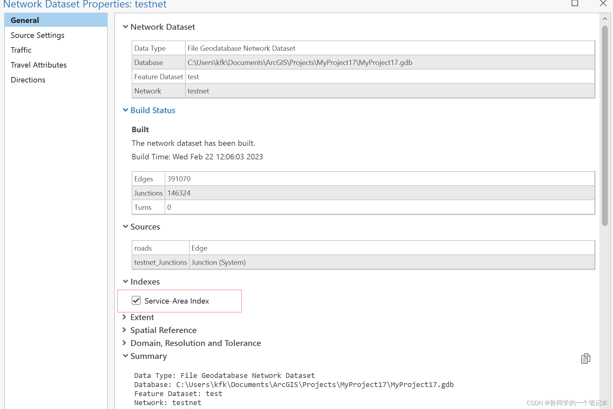The image size is (613, 409).
Task: Click the 'Feature Dataset' label cell
Action: tap(159, 77)
